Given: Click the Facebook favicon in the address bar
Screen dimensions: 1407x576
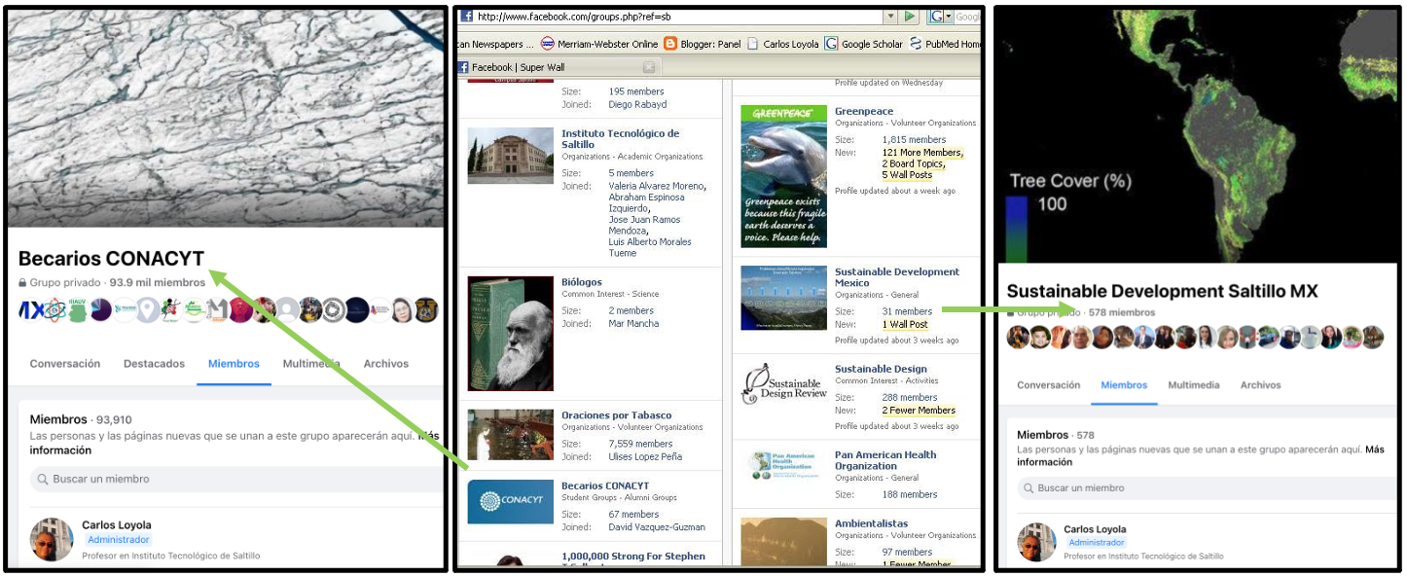Looking at the screenshot, I should (x=467, y=17).
